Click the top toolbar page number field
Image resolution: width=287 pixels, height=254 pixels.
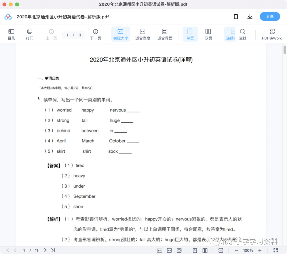pyautogui.click(x=67, y=35)
